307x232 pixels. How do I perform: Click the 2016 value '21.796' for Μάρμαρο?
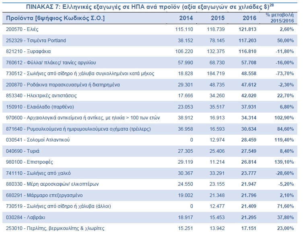click(249, 195)
